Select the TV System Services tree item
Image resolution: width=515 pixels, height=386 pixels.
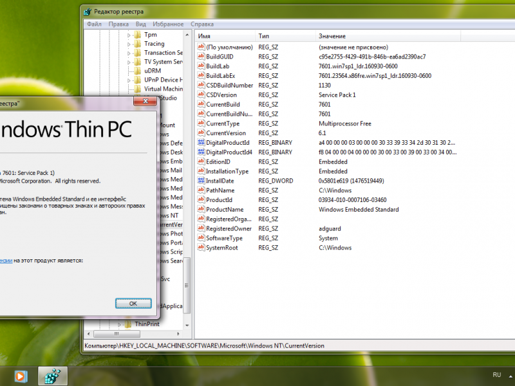tap(164, 62)
